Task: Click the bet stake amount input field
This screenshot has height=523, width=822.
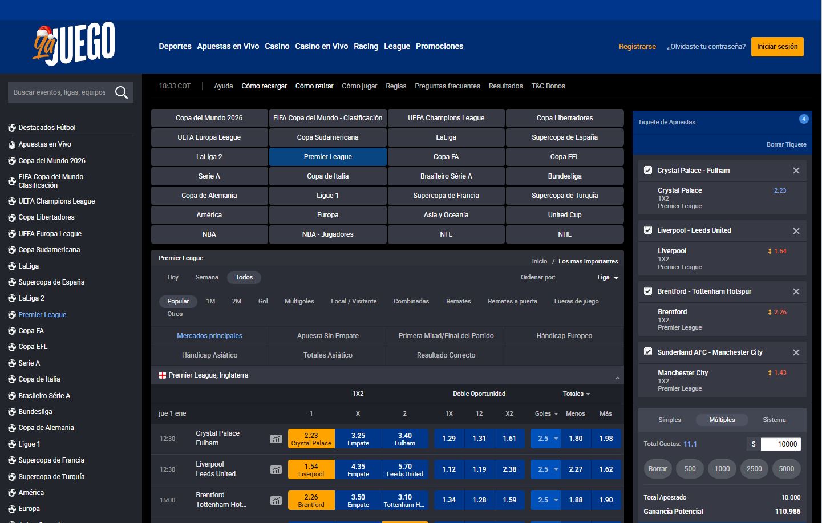Action: click(x=780, y=444)
